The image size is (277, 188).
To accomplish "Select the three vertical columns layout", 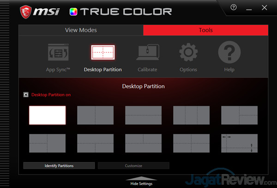I will coord(191,115).
